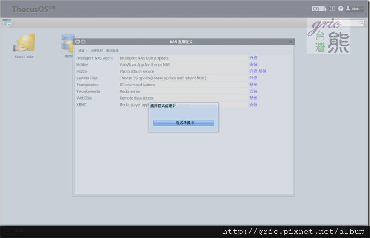The image size is (370, 238).
Task: Select the System Files app name
Action: [x=87, y=78]
